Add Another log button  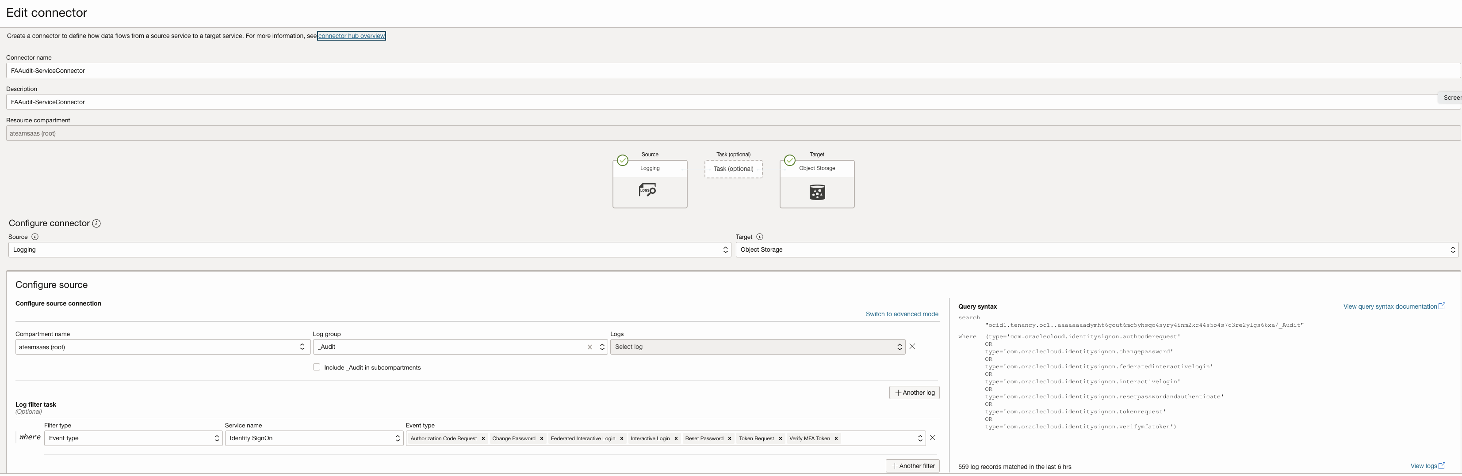914,393
